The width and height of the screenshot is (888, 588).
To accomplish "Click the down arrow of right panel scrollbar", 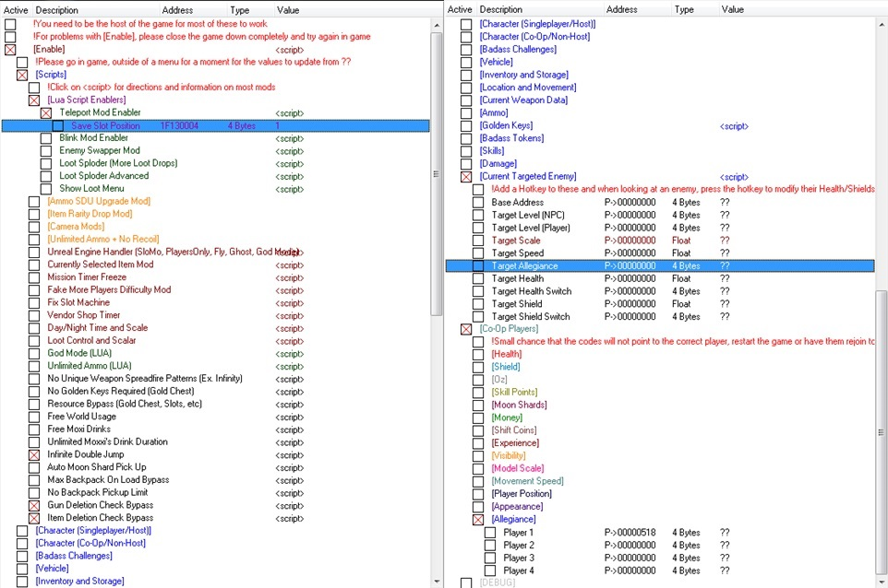I will pos(882,581).
